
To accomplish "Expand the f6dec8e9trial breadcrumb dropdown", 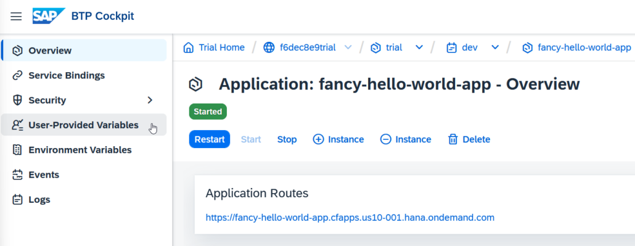I will pyautogui.click(x=348, y=47).
